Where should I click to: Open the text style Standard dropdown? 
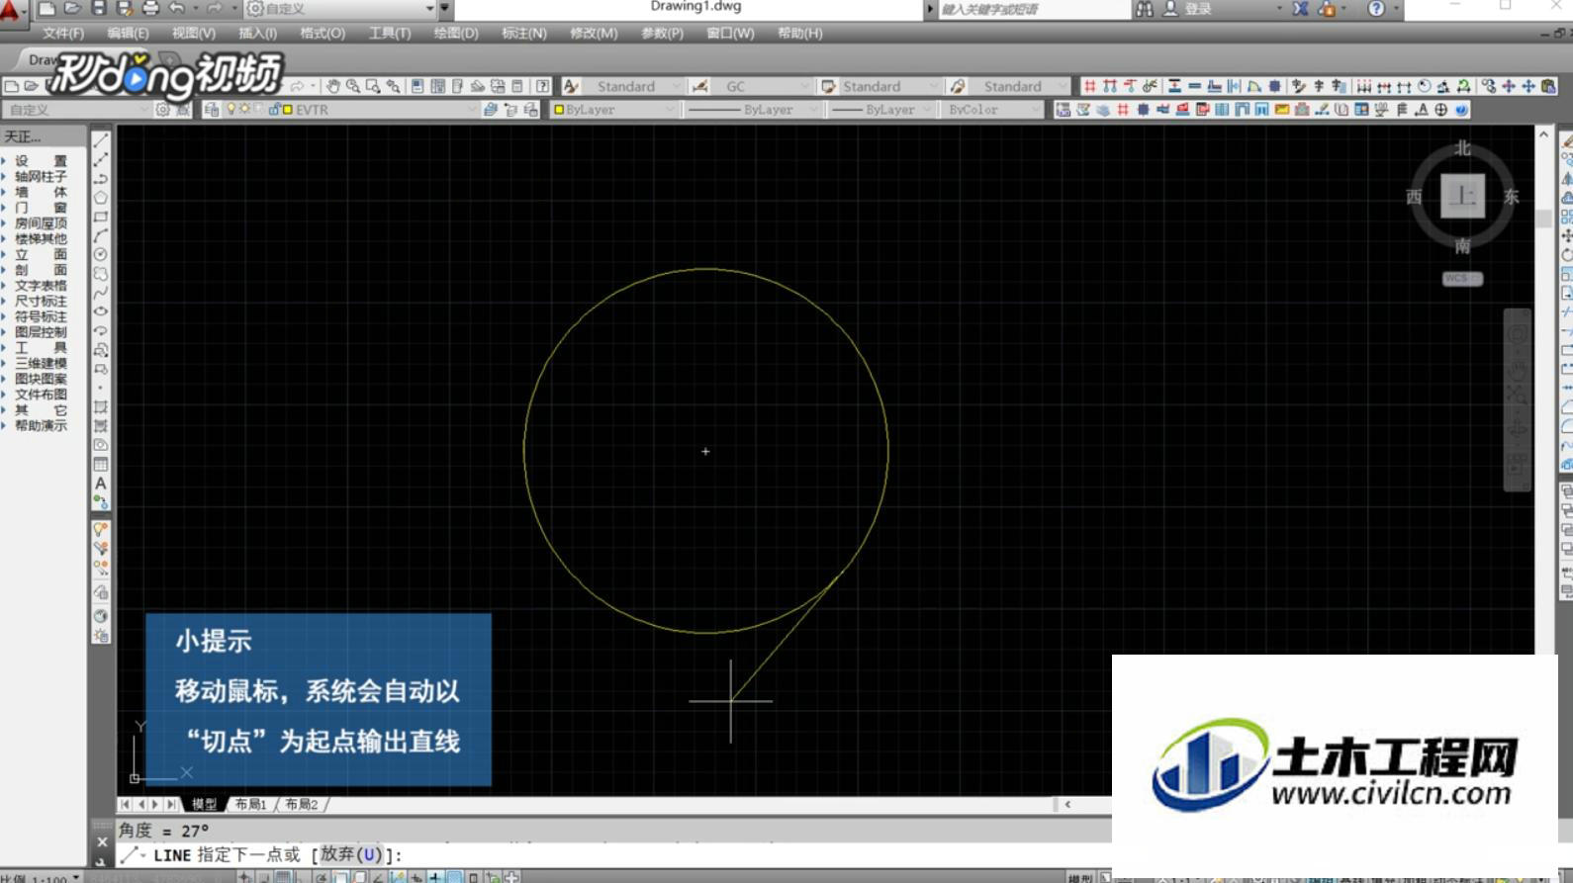click(631, 86)
